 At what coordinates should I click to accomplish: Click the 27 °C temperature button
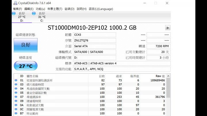pos(26,66)
